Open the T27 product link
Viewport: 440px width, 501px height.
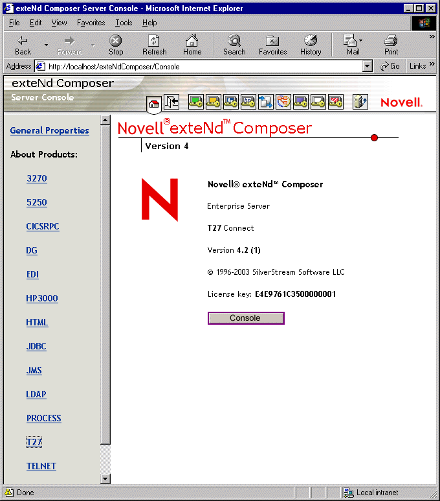34,442
